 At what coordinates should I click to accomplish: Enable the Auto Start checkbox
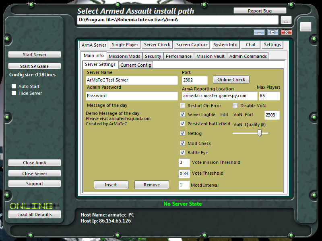14,86
